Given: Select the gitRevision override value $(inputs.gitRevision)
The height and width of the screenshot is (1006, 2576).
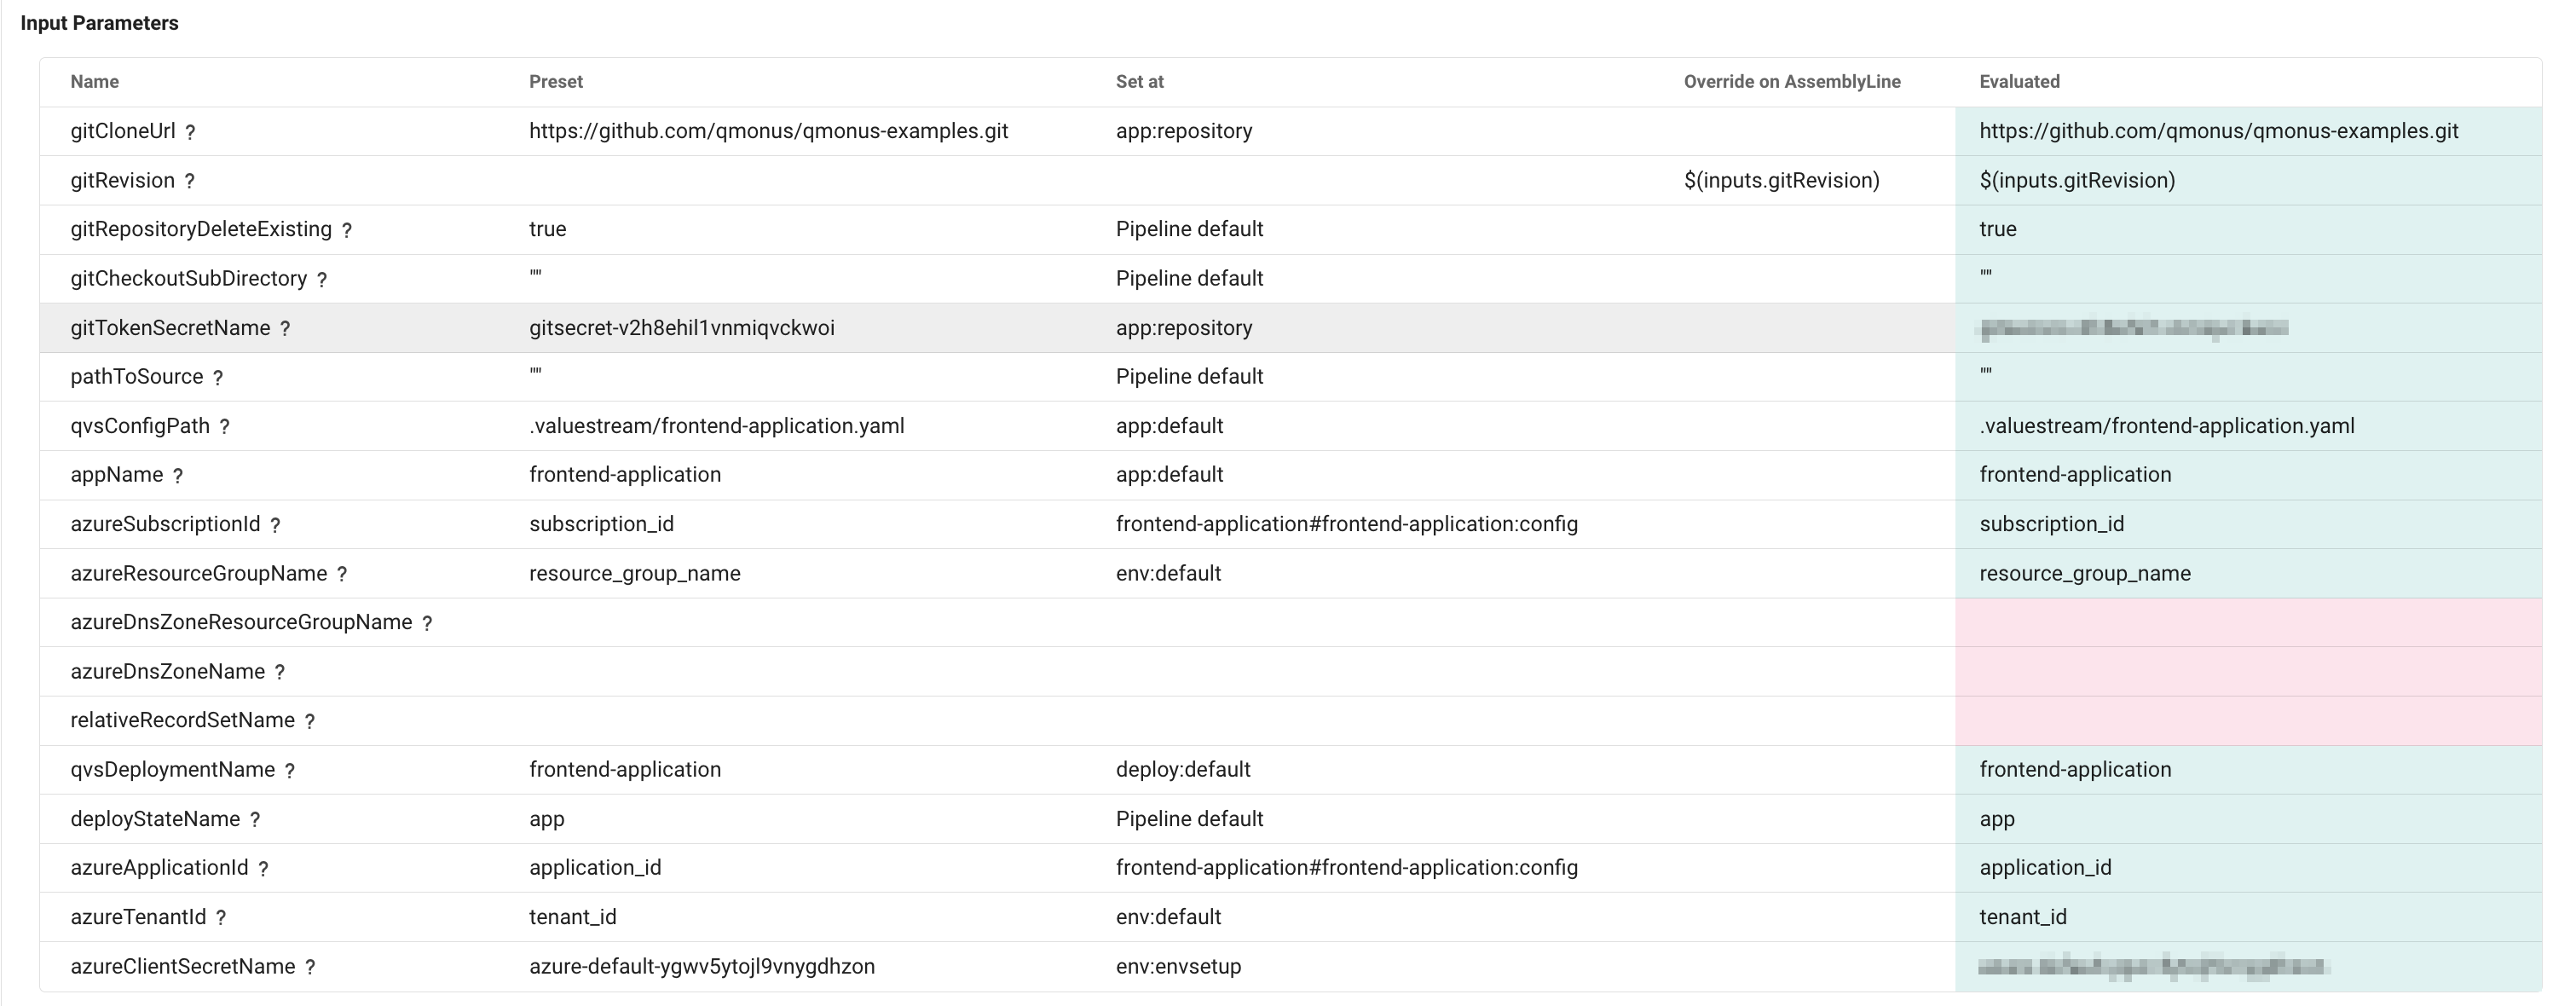Looking at the screenshot, I should pos(1781,180).
